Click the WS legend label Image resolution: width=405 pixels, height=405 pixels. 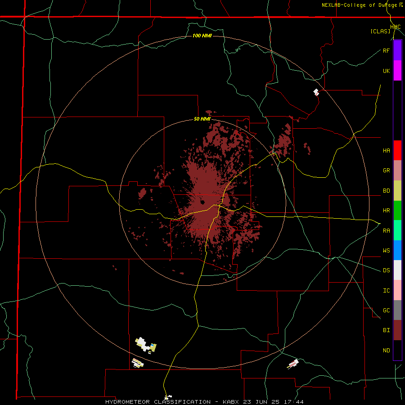386,250
